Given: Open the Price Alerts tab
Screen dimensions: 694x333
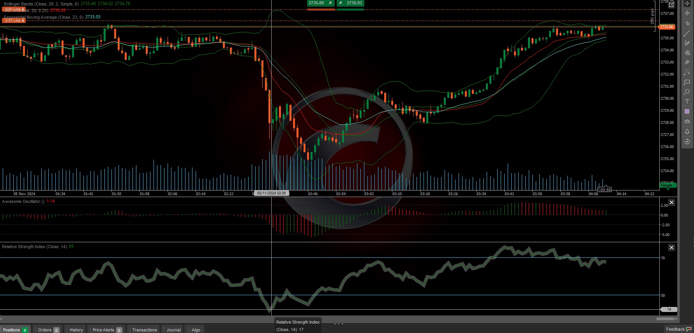Looking at the screenshot, I should point(107,330).
